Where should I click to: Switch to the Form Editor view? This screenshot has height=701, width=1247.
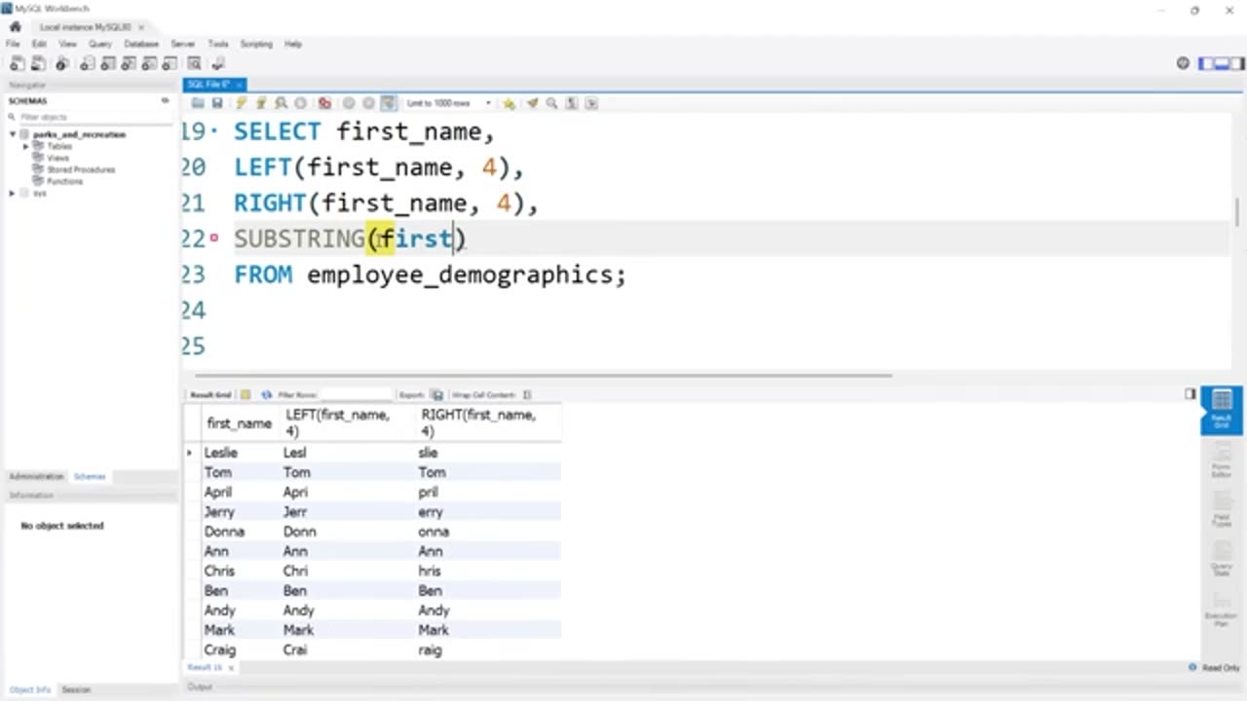[x=1222, y=461]
